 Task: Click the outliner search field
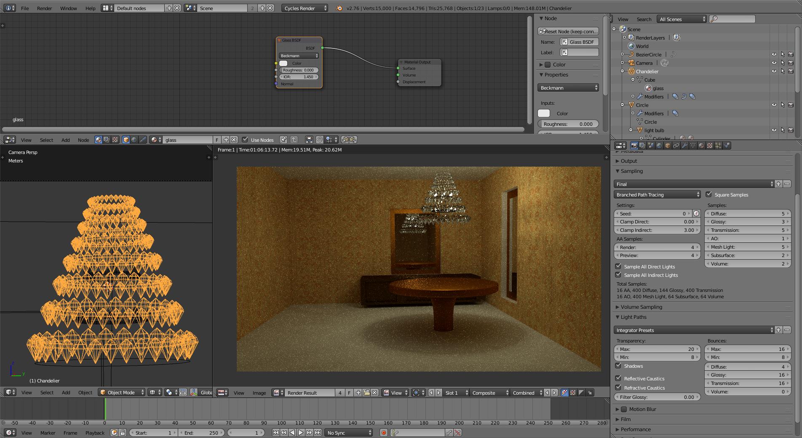(732, 19)
